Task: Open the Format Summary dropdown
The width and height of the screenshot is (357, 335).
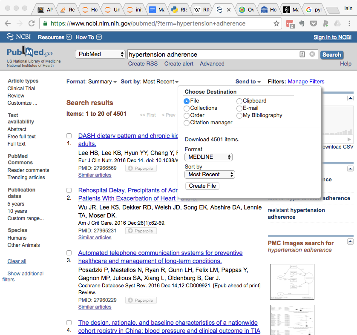Action: (x=91, y=82)
